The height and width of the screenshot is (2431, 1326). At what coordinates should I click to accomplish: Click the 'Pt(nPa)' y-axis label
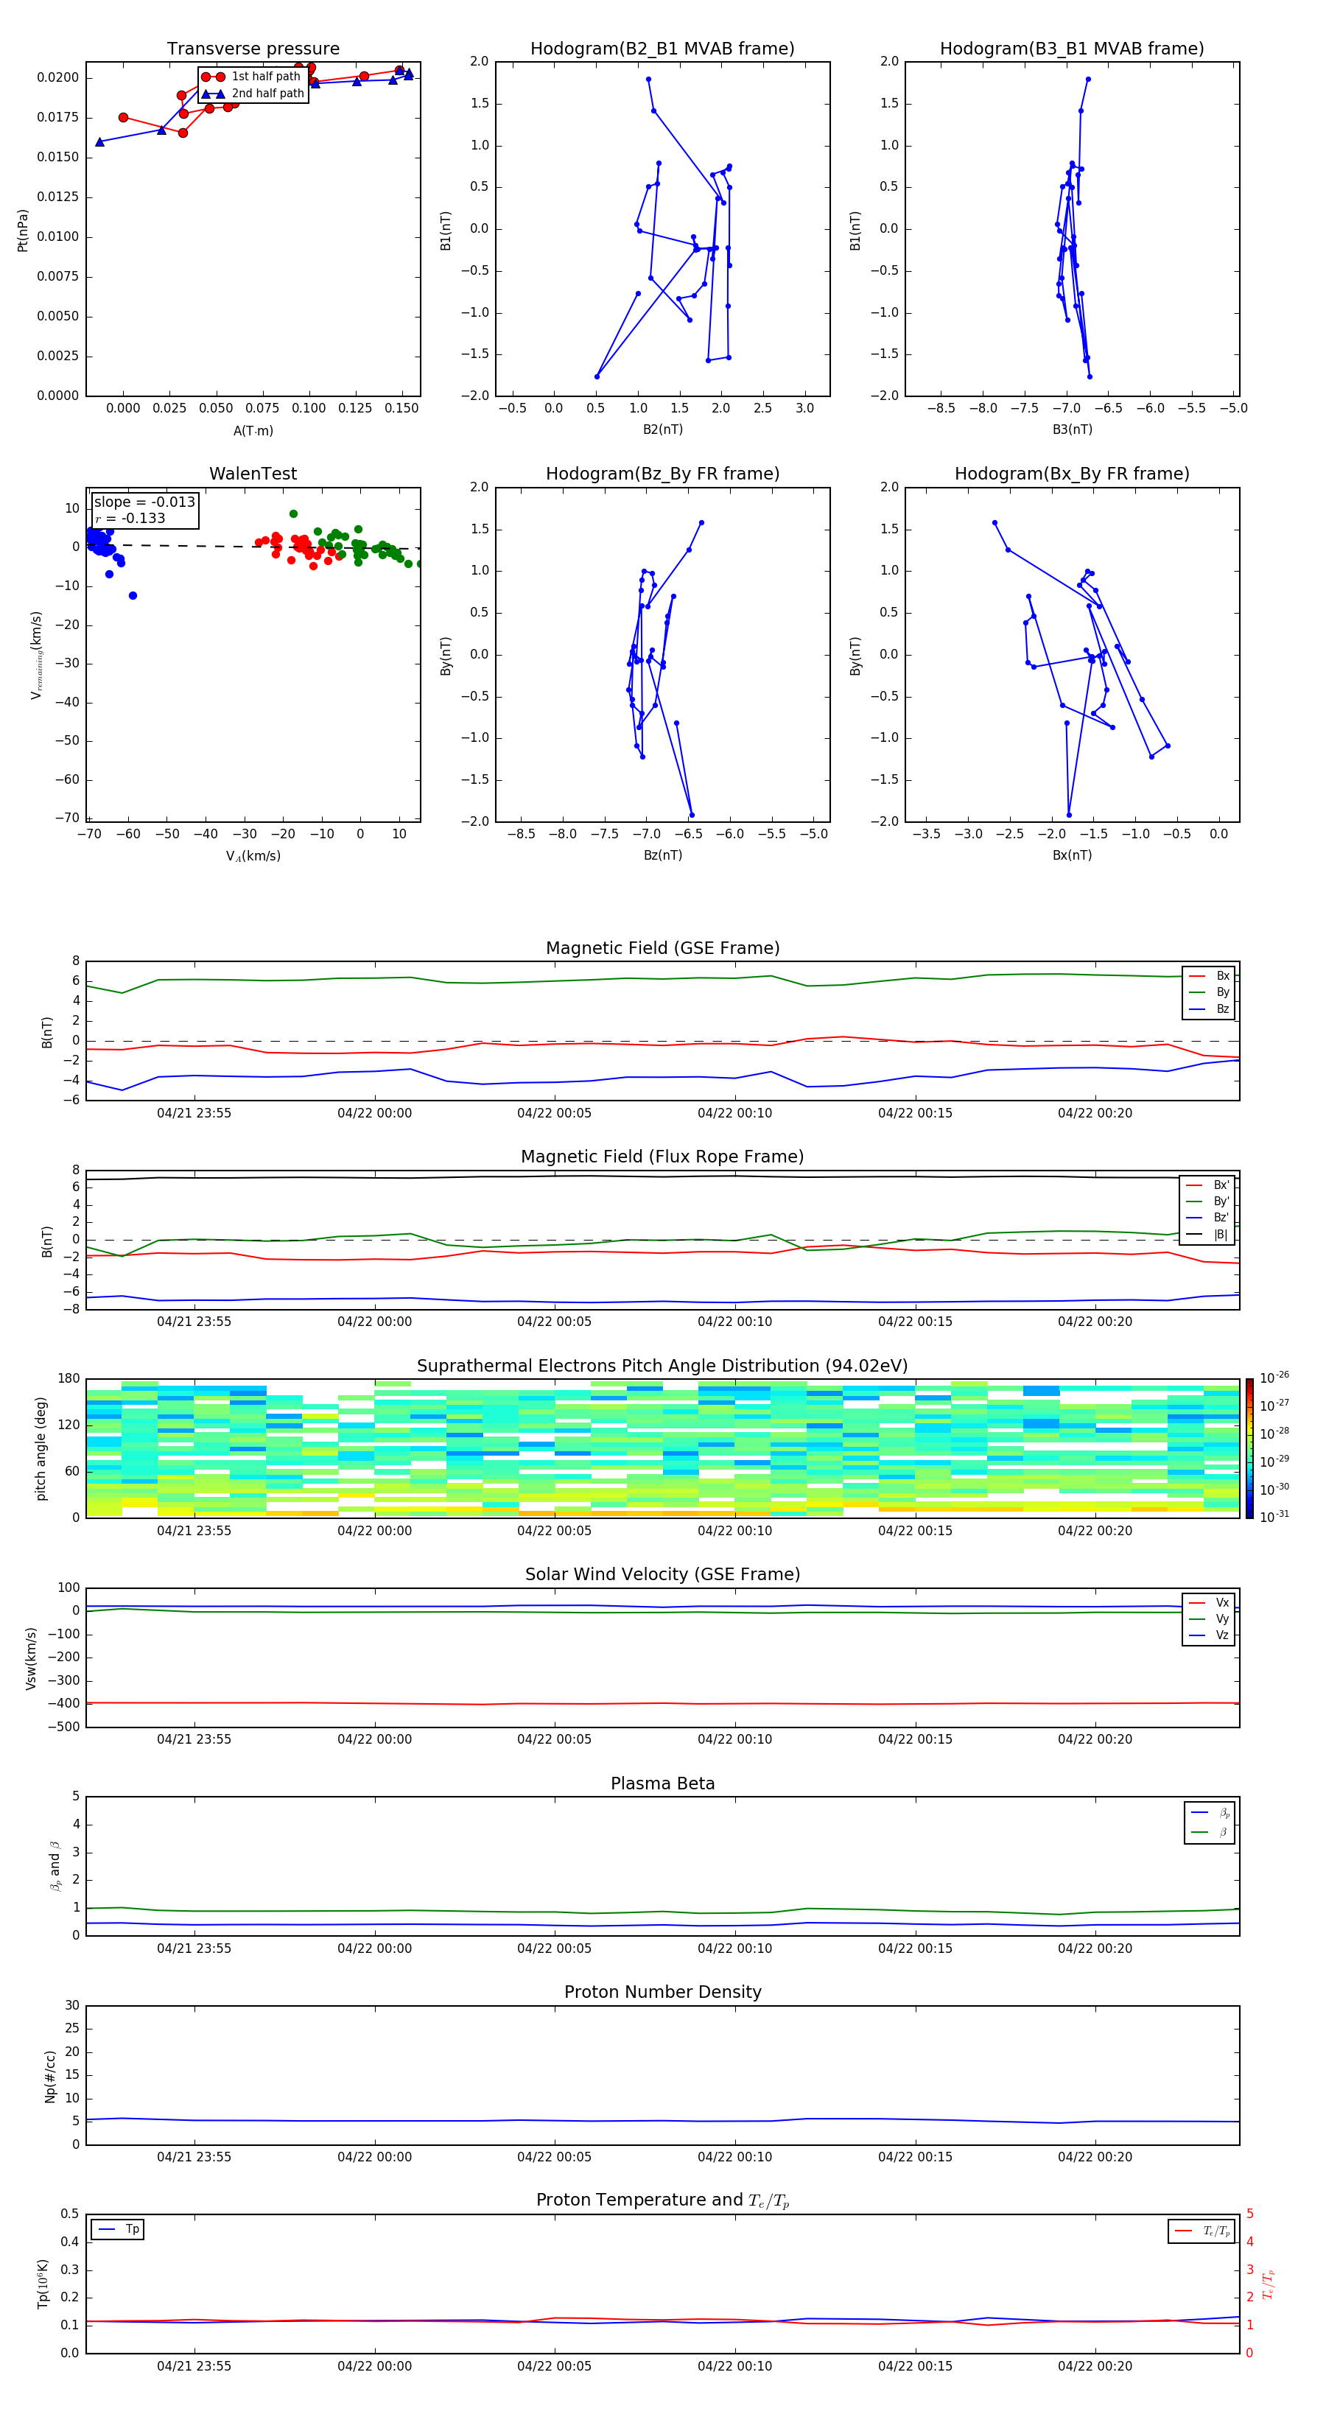(x=23, y=231)
